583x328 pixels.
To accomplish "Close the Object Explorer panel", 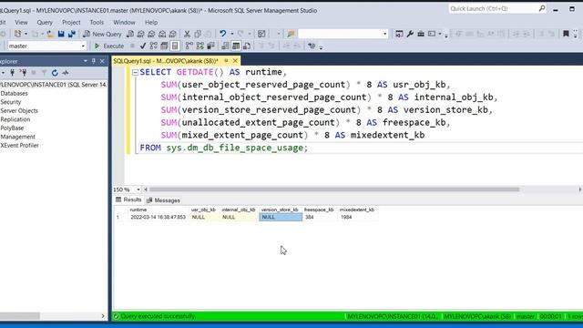I will pos(102,61).
